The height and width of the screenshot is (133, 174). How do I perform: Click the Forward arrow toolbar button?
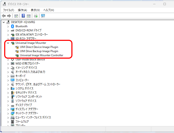(x=9, y=16)
